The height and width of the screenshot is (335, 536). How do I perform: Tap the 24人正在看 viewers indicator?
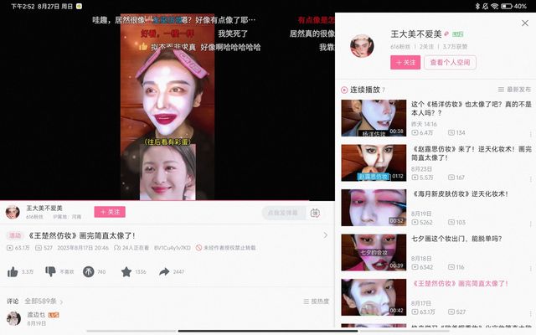tap(131, 248)
